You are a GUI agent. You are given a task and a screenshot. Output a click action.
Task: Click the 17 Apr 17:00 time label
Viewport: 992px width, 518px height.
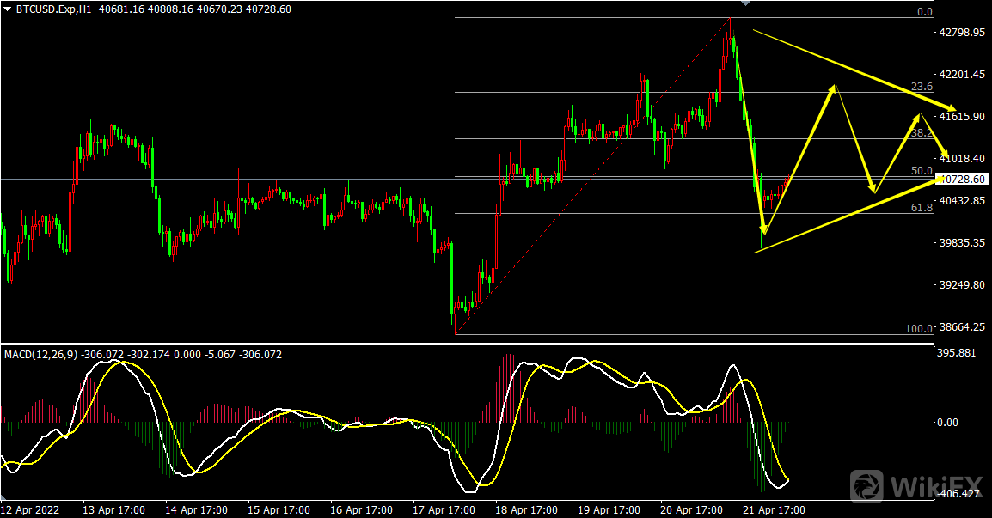click(x=444, y=509)
